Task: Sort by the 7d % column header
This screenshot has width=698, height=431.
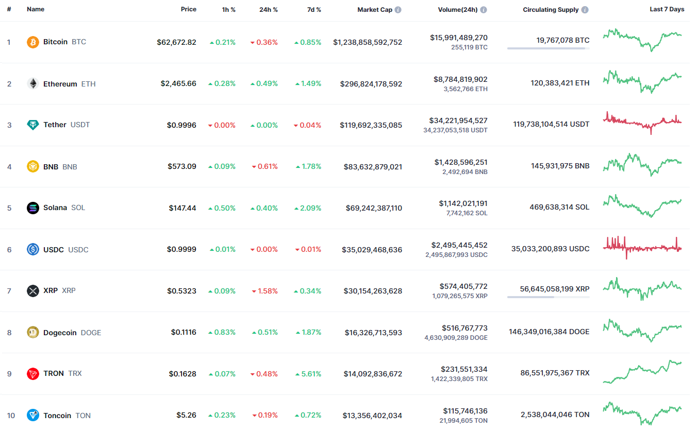Action: coord(313,9)
